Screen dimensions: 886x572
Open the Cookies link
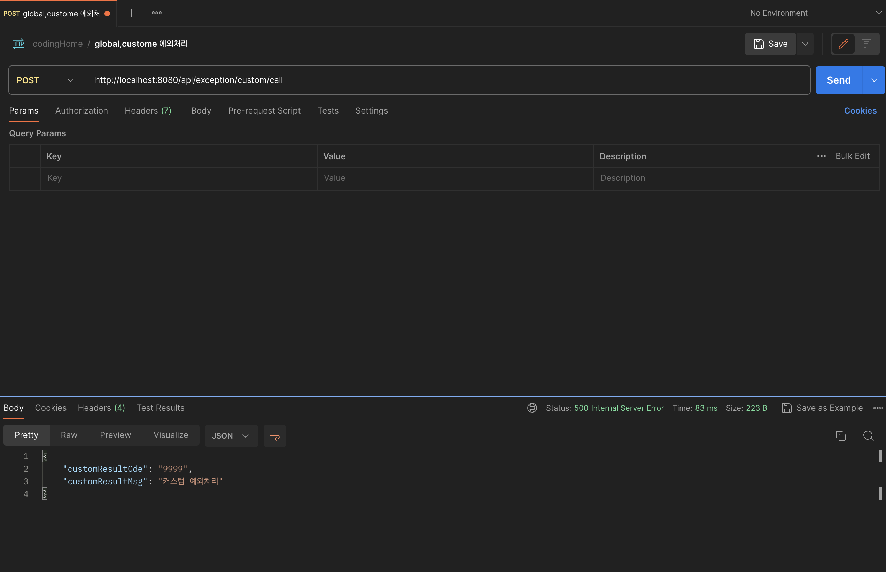(860, 111)
